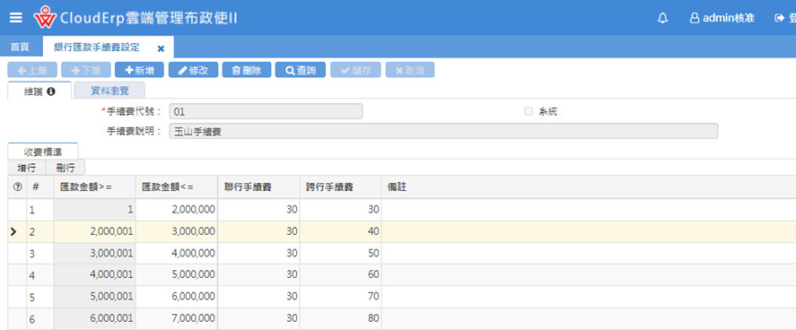Click the 下筆 next record button
796x330 pixels.
pos(86,70)
